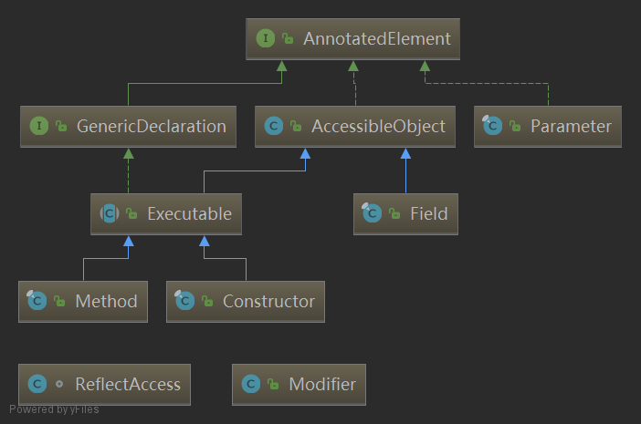Click the class icon on ReflectAccess
641x424 pixels.
tap(37, 385)
